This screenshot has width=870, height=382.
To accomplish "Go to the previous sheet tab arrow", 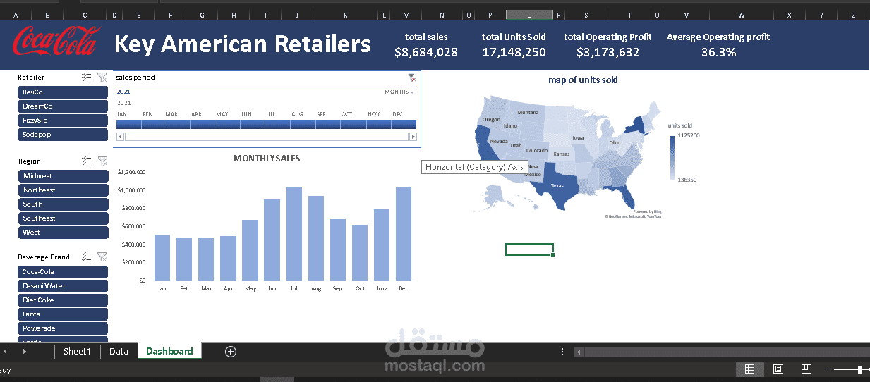I will [5, 351].
